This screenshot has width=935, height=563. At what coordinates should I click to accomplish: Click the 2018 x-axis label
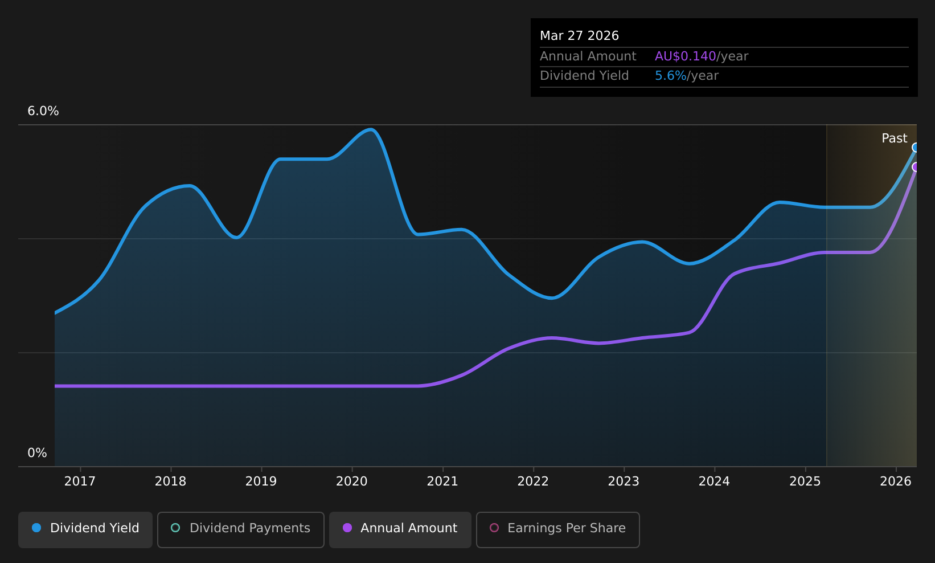pos(170,482)
